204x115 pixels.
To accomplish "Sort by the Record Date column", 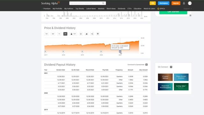I will click(x=90, y=70).
